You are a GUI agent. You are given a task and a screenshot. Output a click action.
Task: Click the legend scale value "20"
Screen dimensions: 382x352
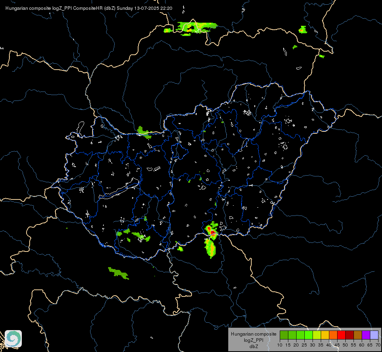coord(296,345)
